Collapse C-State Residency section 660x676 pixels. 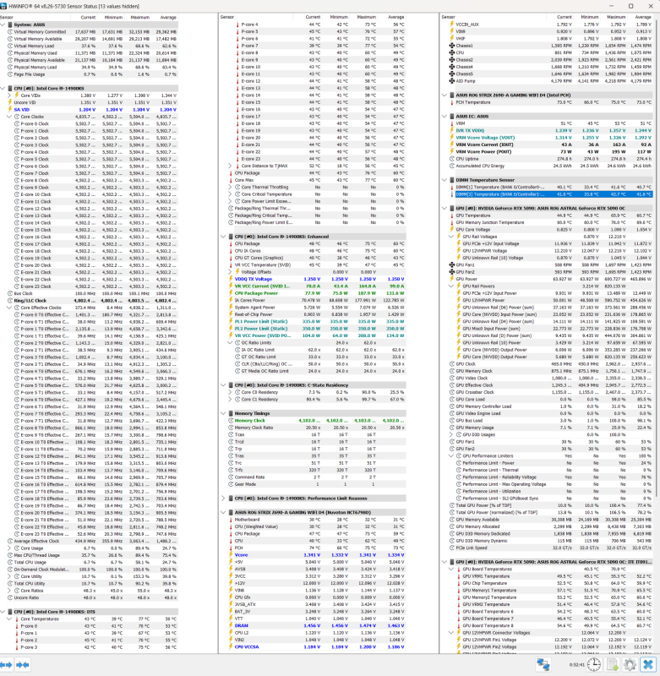223,385
